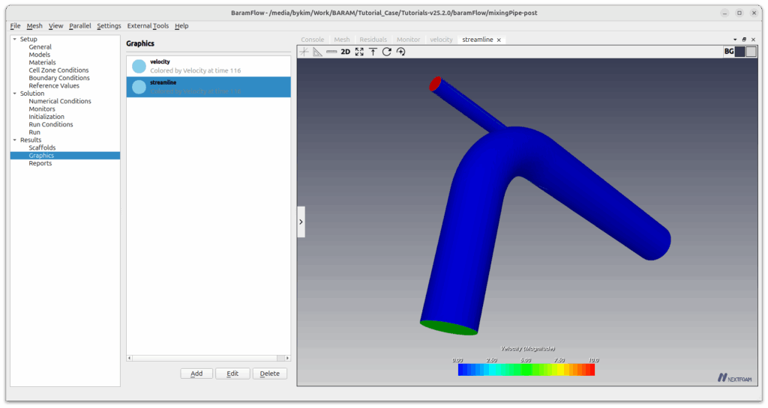768x408 pixels.
Task: Open Boundary Conditions
Action: 59,78
